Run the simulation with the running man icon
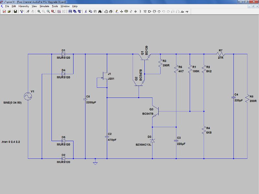This screenshot has width=259, height=194. 28,12
